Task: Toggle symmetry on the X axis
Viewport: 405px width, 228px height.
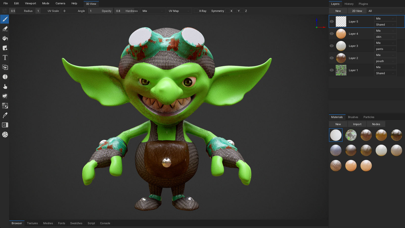Action: coord(228,11)
